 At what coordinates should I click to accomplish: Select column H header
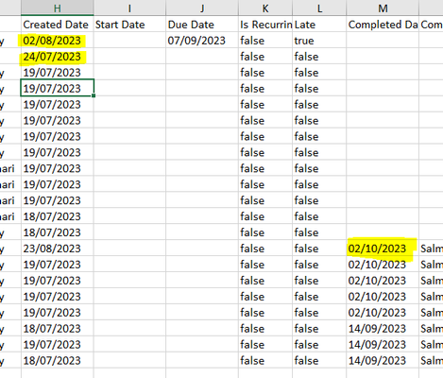[58, 8]
